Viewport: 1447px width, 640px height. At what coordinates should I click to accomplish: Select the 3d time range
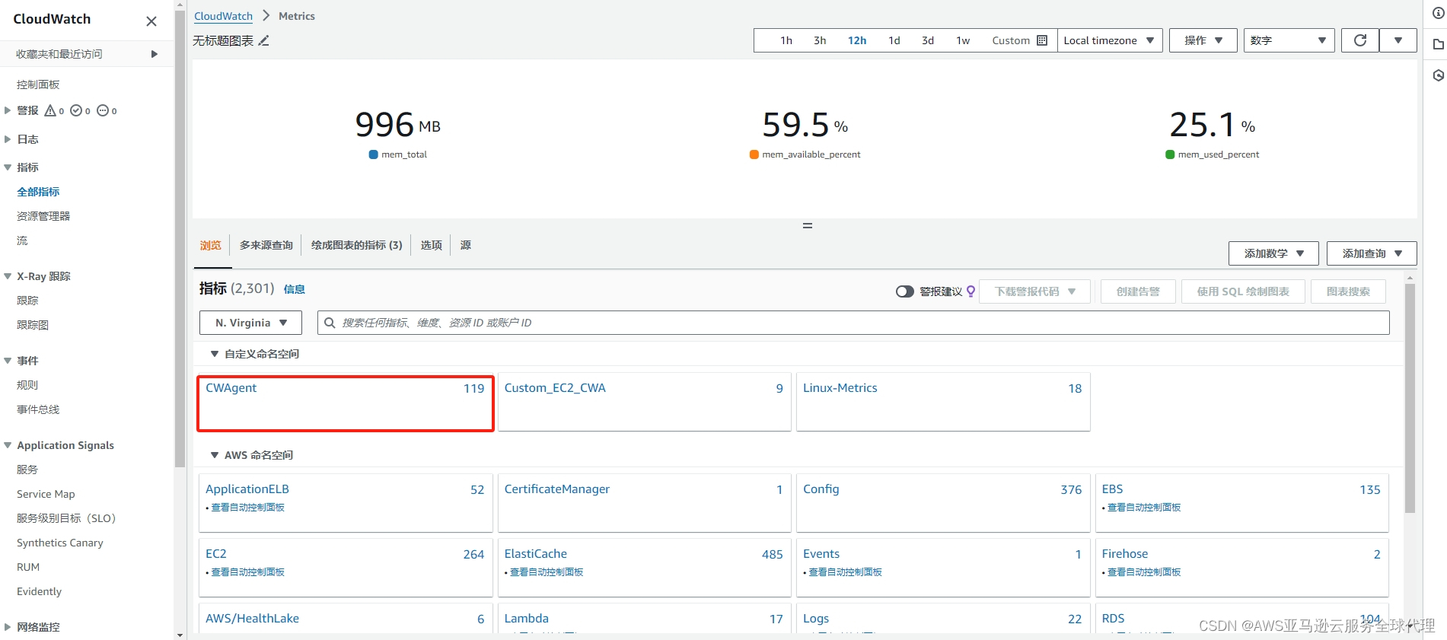point(928,40)
